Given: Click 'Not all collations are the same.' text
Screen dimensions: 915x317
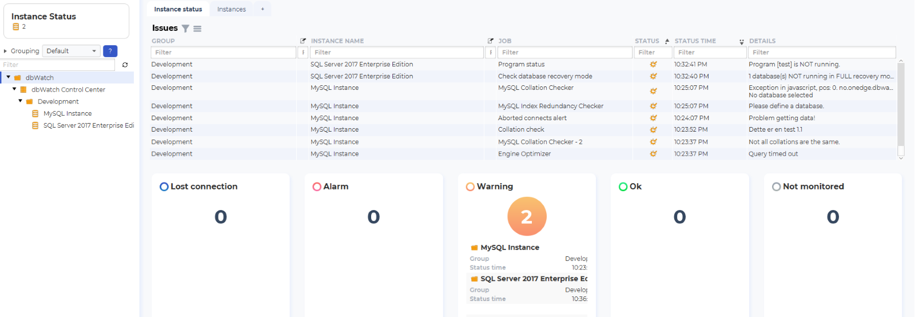Looking at the screenshot, I should [x=794, y=142].
